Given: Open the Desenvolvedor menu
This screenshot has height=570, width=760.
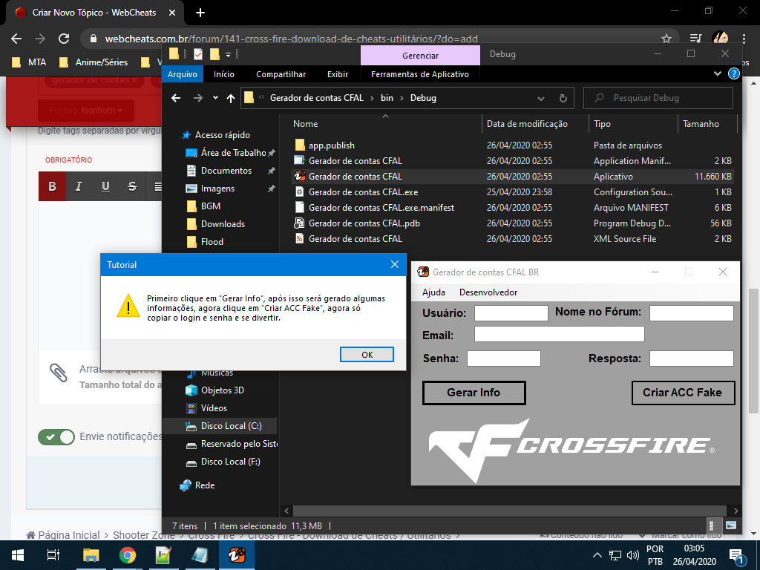Looking at the screenshot, I should click(488, 292).
